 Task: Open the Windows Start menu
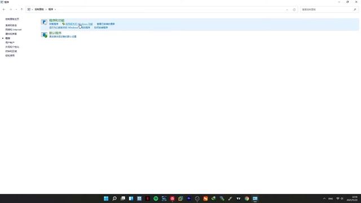106,198
